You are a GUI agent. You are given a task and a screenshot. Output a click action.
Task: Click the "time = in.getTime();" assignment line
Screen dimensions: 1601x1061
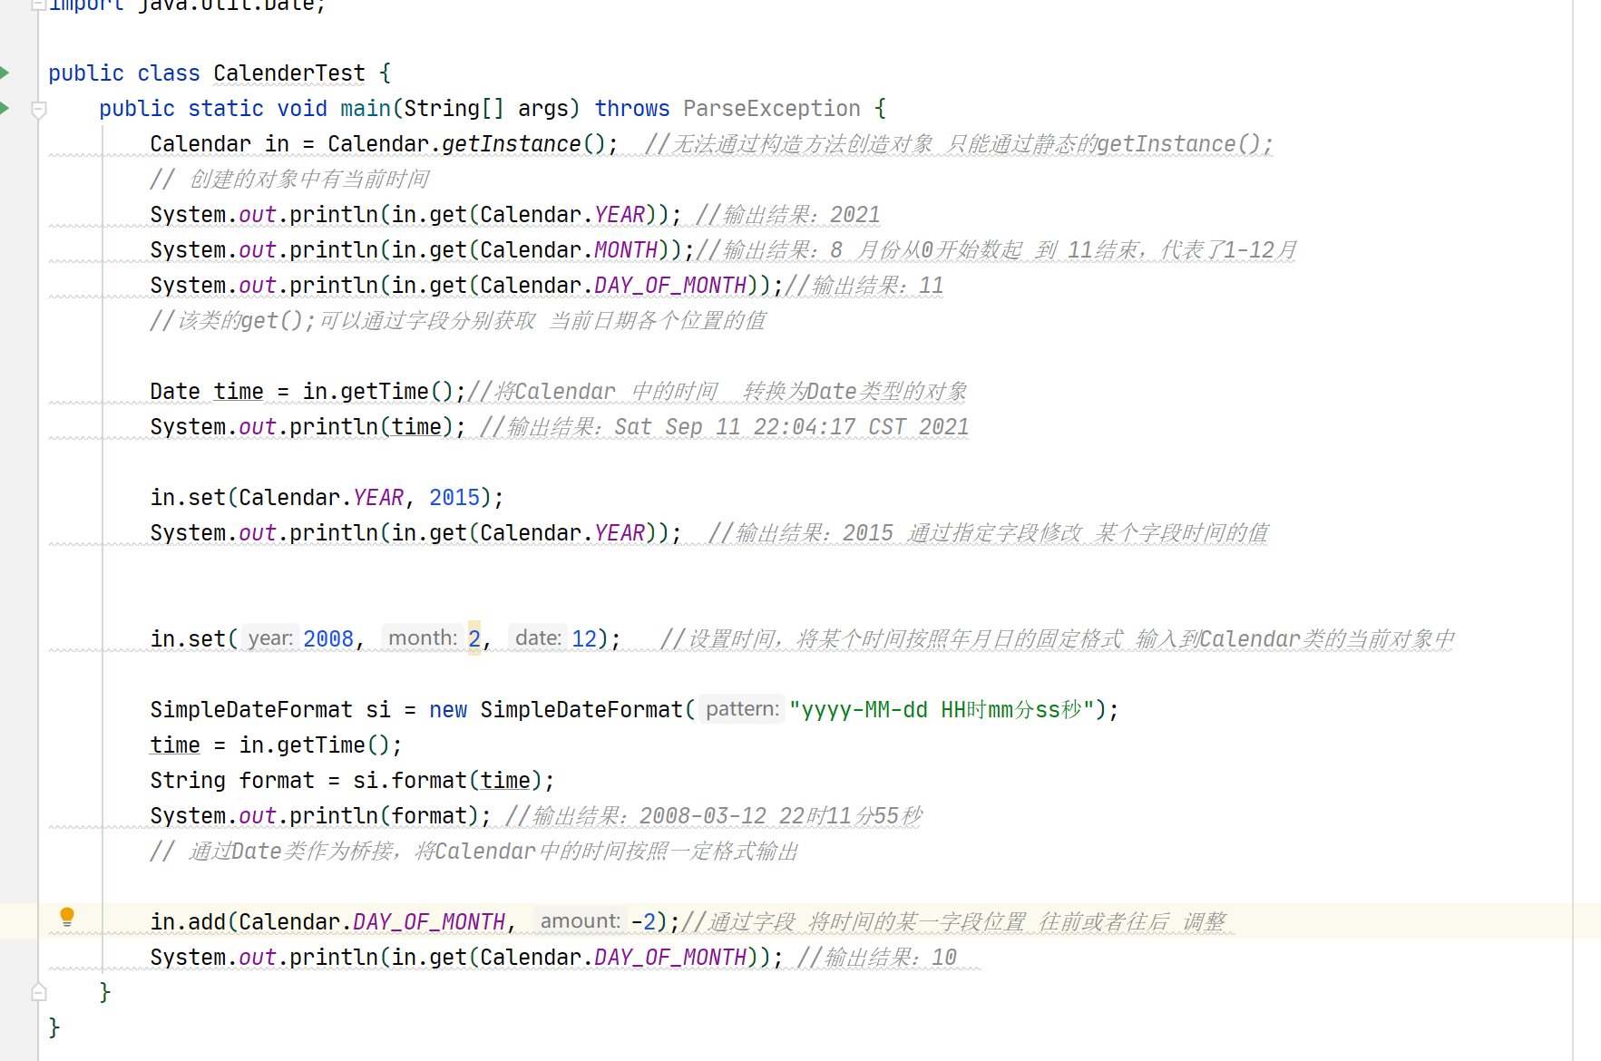(x=276, y=745)
